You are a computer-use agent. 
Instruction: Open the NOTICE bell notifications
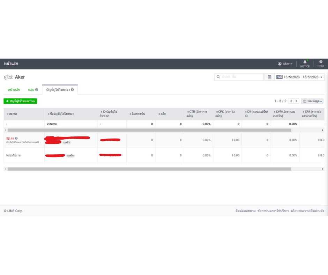tap(305, 64)
